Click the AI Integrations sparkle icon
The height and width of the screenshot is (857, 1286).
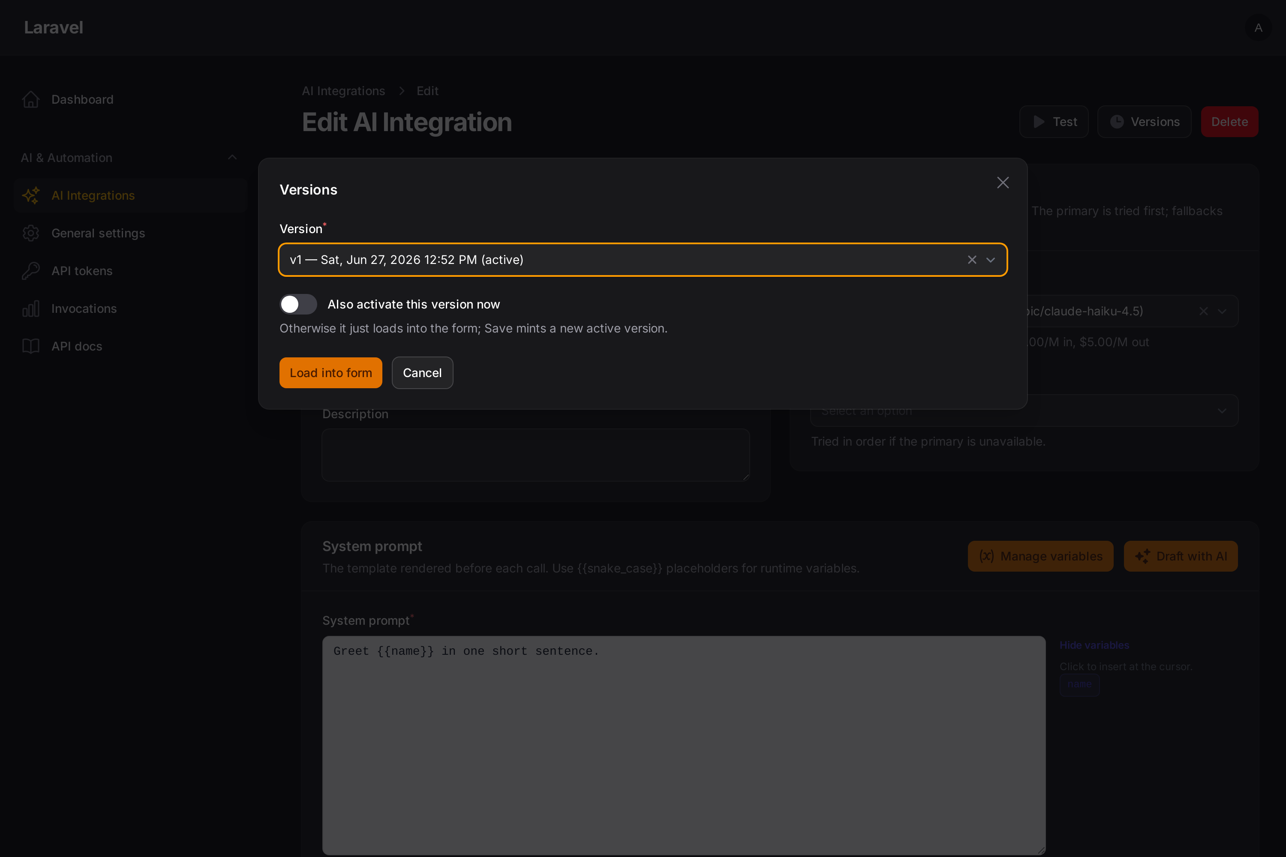[x=30, y=195]
